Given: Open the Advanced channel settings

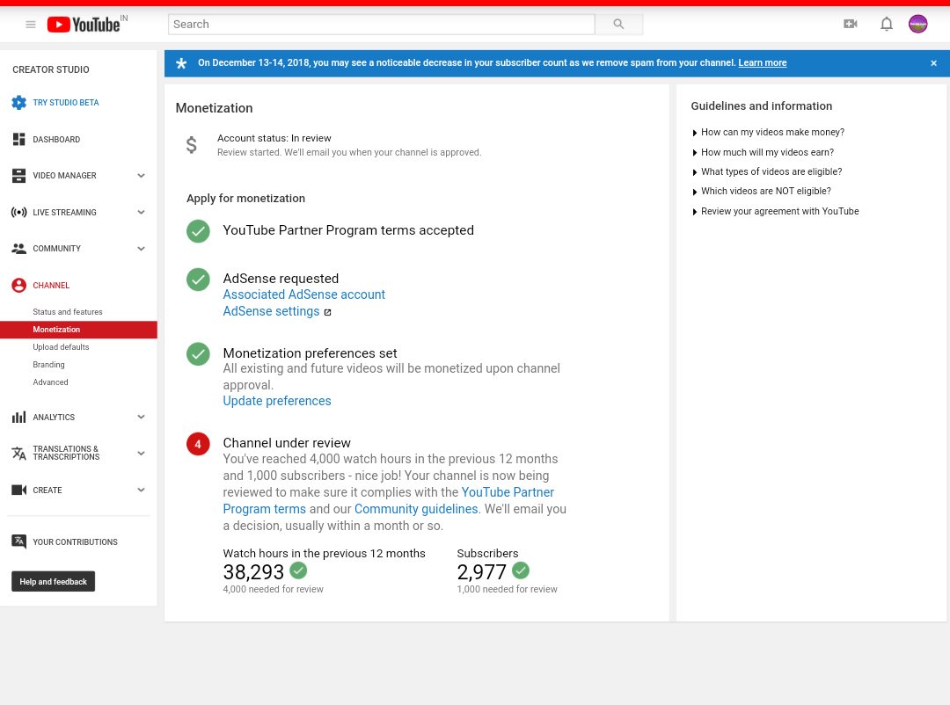Looking at the screenshot, I should click(50, 382).
